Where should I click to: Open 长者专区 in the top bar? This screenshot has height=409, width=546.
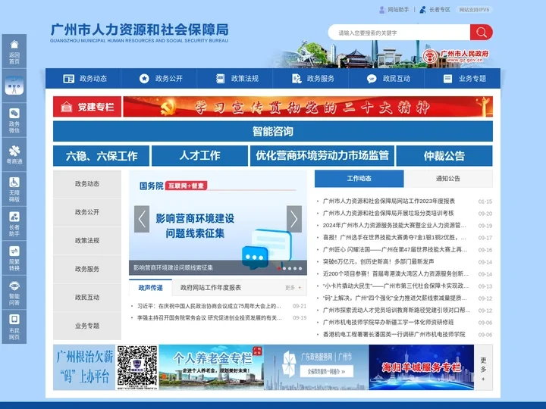(435, 10)
